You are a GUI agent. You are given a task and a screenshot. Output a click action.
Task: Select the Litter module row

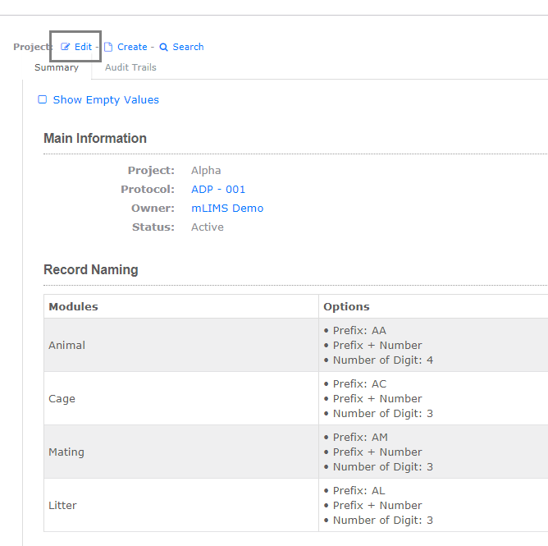(x=295, y=505)
